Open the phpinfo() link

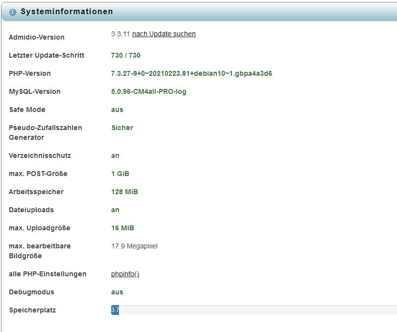coord(125,274)
